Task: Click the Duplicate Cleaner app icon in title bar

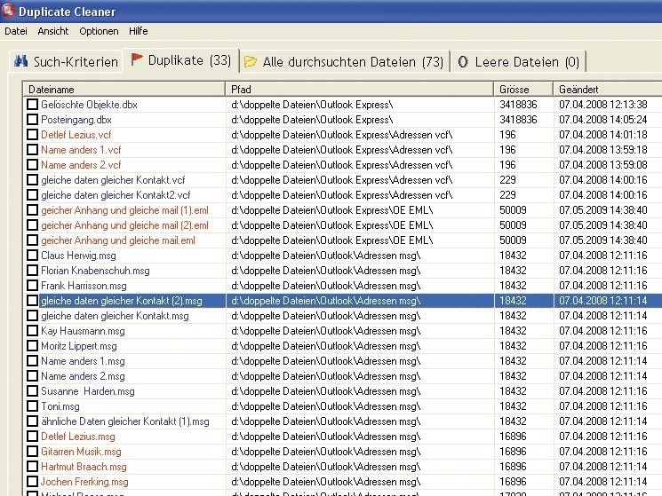Action: [9, 12]
